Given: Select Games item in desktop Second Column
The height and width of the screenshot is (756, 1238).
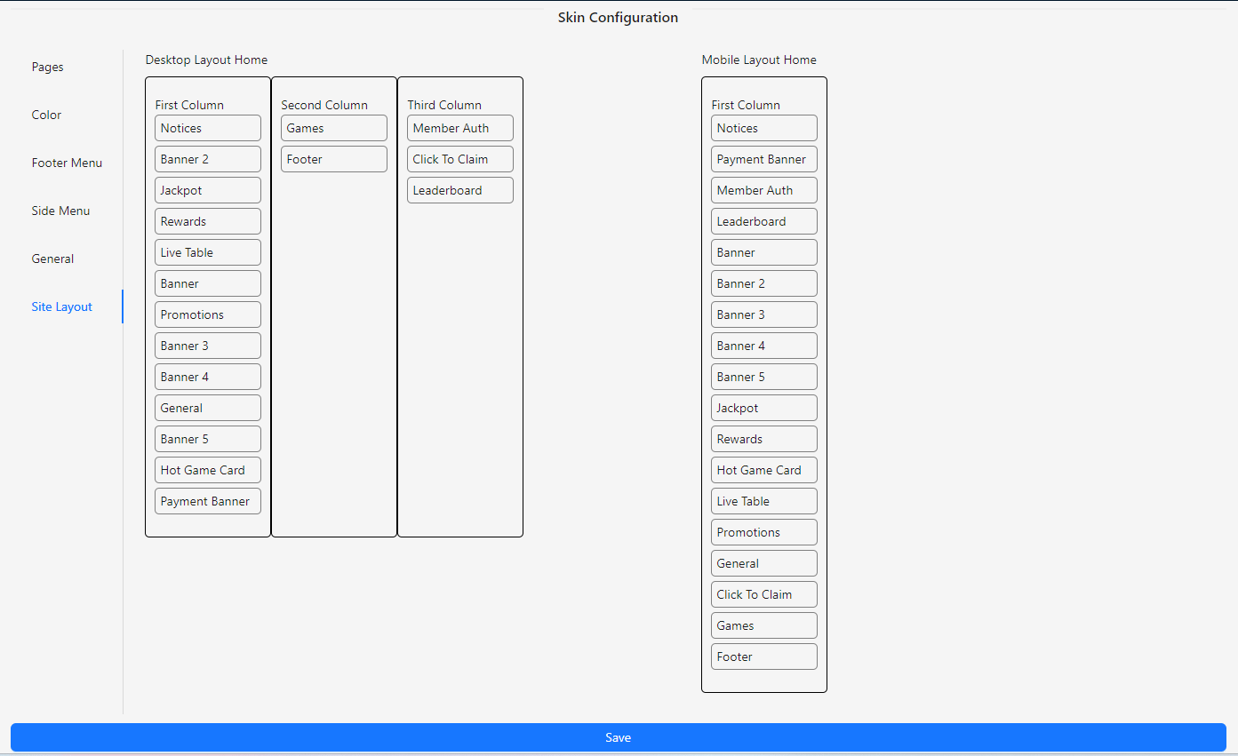Looking at the screenshot, I should coord(333,128).
